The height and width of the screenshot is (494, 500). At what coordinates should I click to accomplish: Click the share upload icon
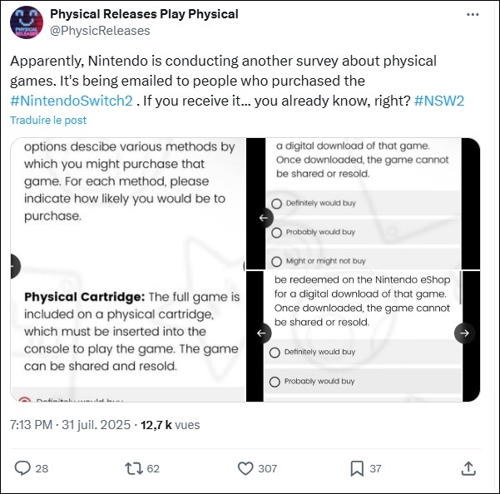468,468
